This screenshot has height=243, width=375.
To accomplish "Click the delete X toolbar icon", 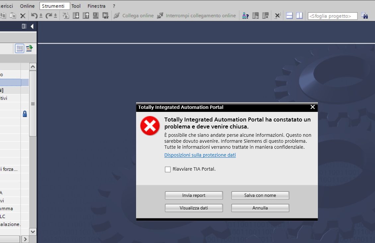I will point(23,16).
